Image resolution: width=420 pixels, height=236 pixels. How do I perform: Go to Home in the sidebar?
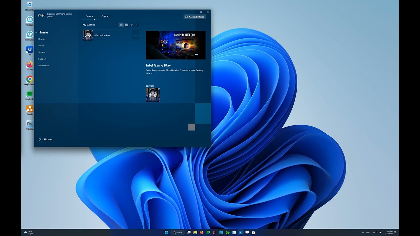[43, 32]
